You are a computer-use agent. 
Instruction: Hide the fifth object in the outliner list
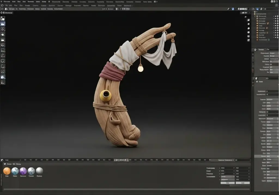coord(275,26)
